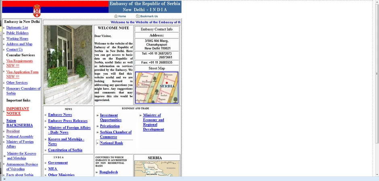Open the Diplomatic List link
Image resolution: width=379 pixels, height=181 pixels.
coord(17,27)
